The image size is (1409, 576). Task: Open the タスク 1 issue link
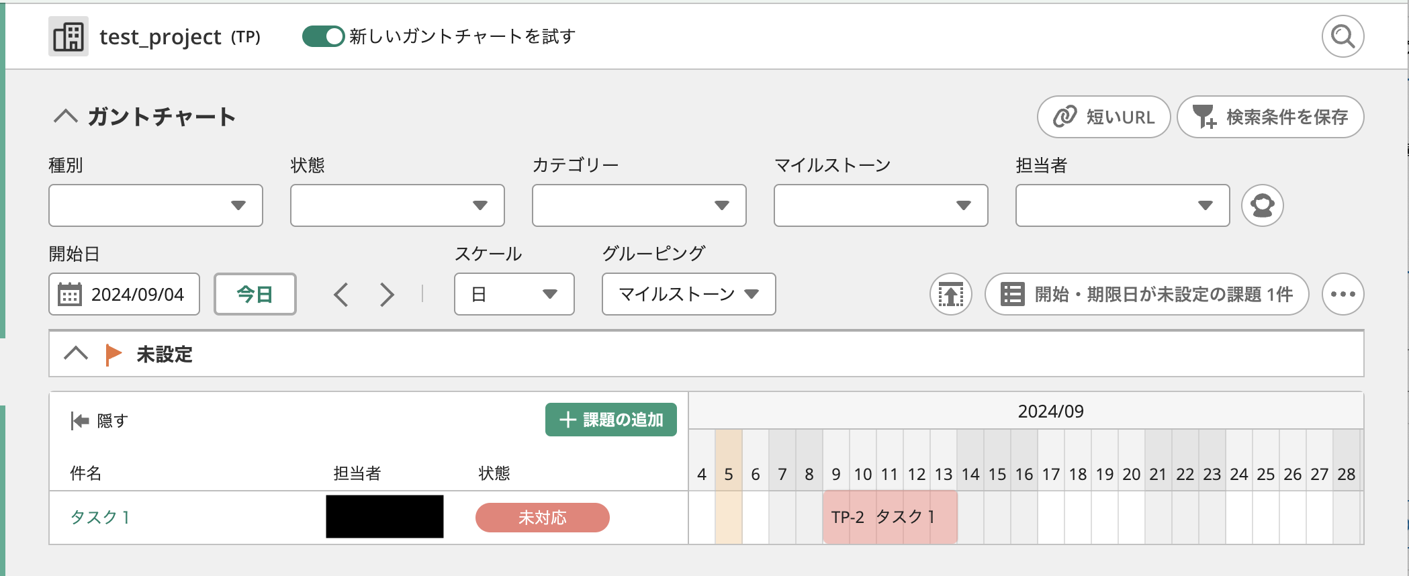(x=100, y=517)
